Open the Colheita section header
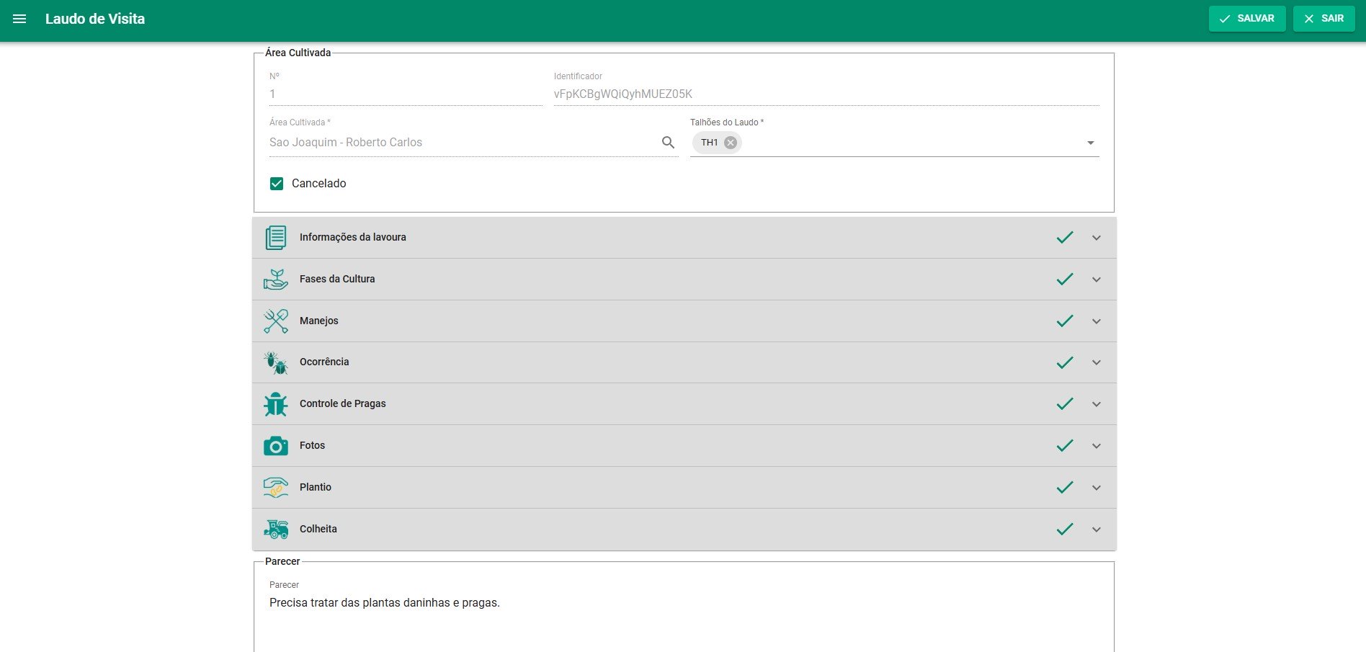Image resolution: width=1366 pixels, height=652 pixels. (x=648, y=530)
